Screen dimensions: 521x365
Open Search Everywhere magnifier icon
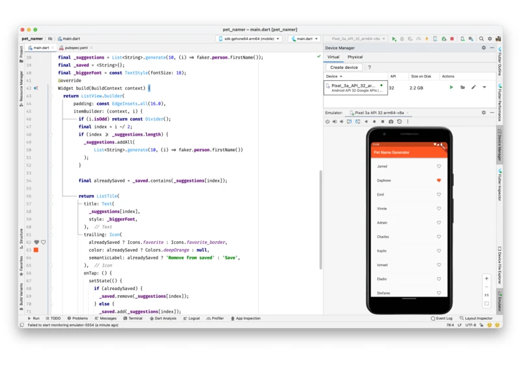click(481, 39)
